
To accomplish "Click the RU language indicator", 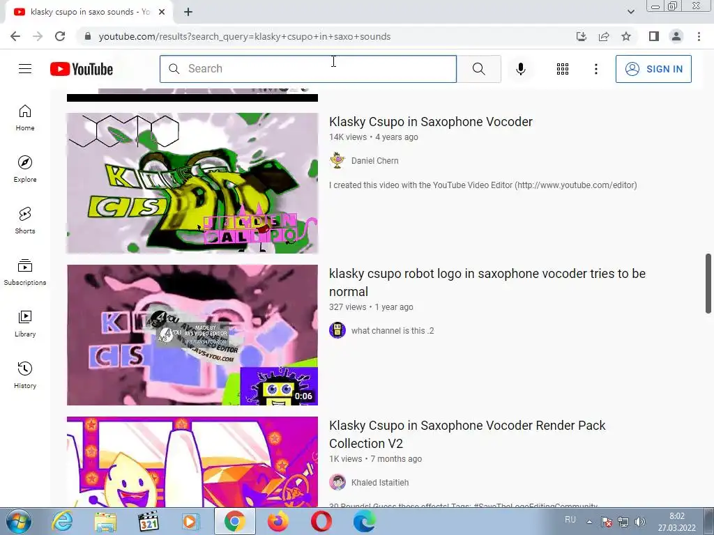I will click(x=570, y=520).
